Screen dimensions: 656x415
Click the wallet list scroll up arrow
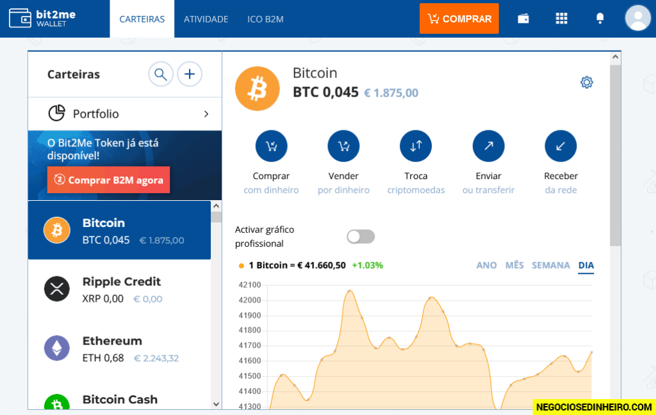coord(216,206)
